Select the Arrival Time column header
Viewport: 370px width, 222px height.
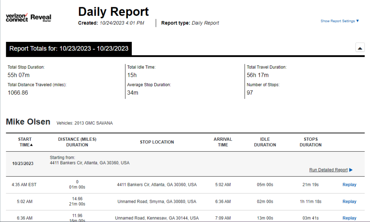[x=223, y=142]
